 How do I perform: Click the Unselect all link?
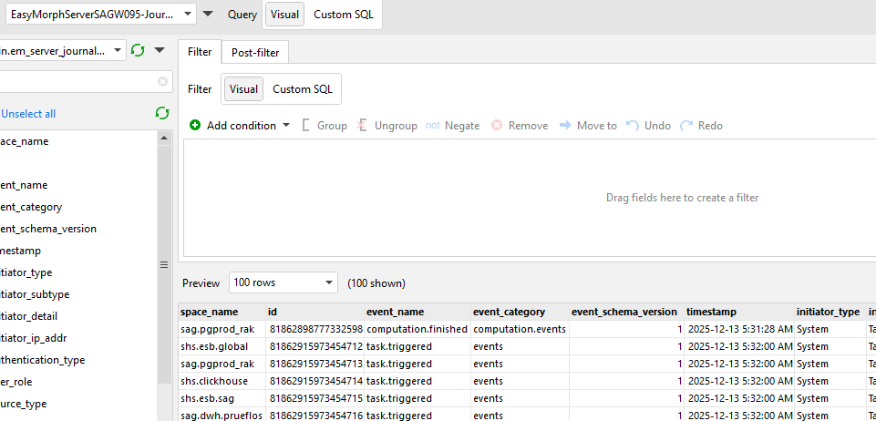(28, 114)
